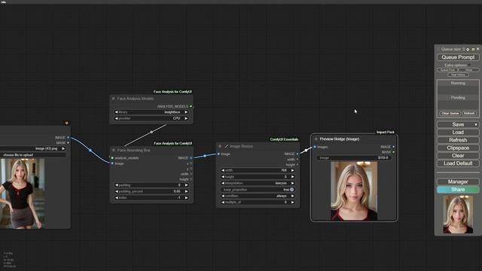Open Clipspace

458,148
